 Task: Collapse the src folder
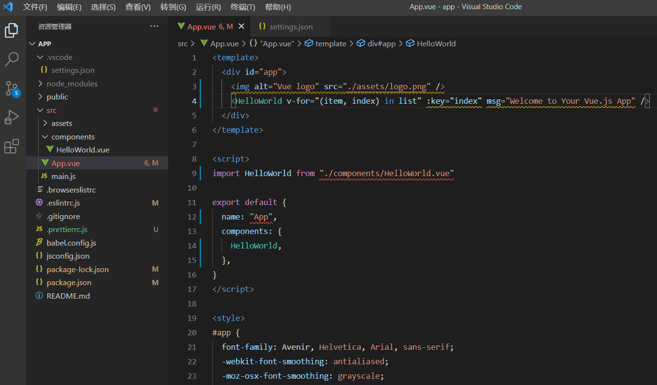(40, 110)
